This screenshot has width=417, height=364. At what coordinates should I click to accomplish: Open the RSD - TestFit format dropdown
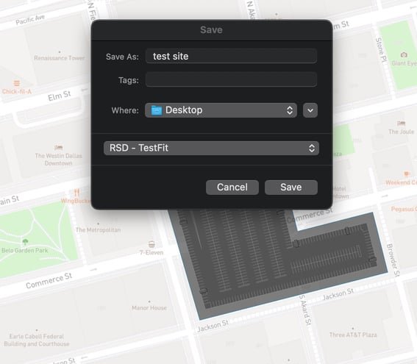(x=211, y=148)
